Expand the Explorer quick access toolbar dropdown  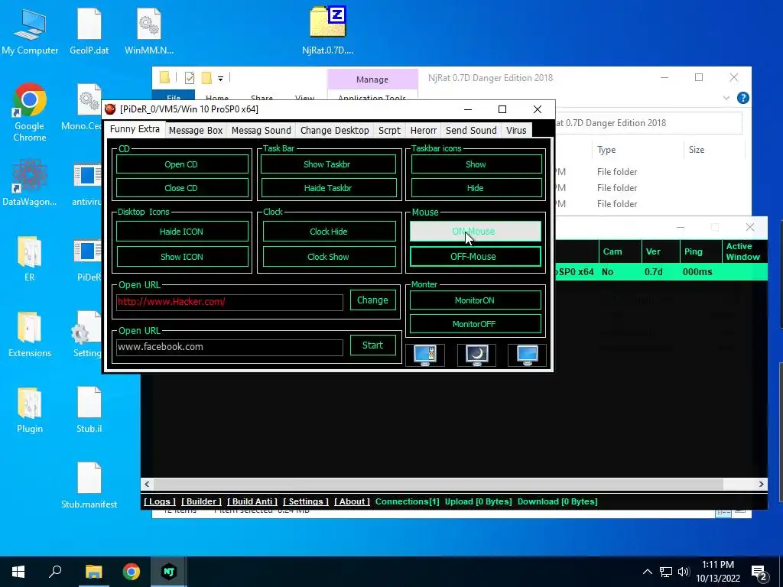220,79
